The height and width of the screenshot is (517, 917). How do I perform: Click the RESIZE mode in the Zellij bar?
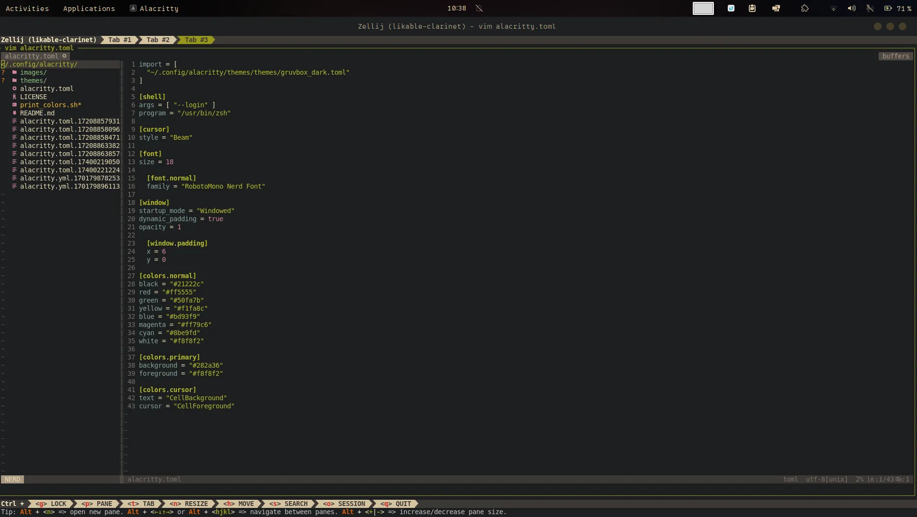(x=189, y=504)
